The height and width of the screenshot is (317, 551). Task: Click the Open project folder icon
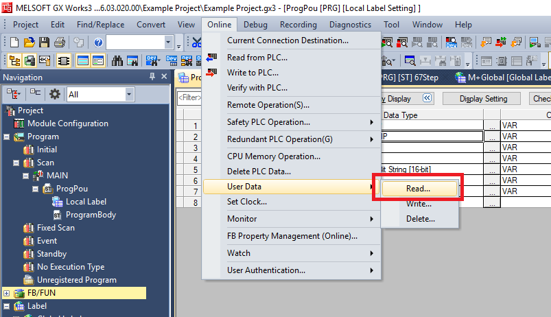[x=31, y=43]
